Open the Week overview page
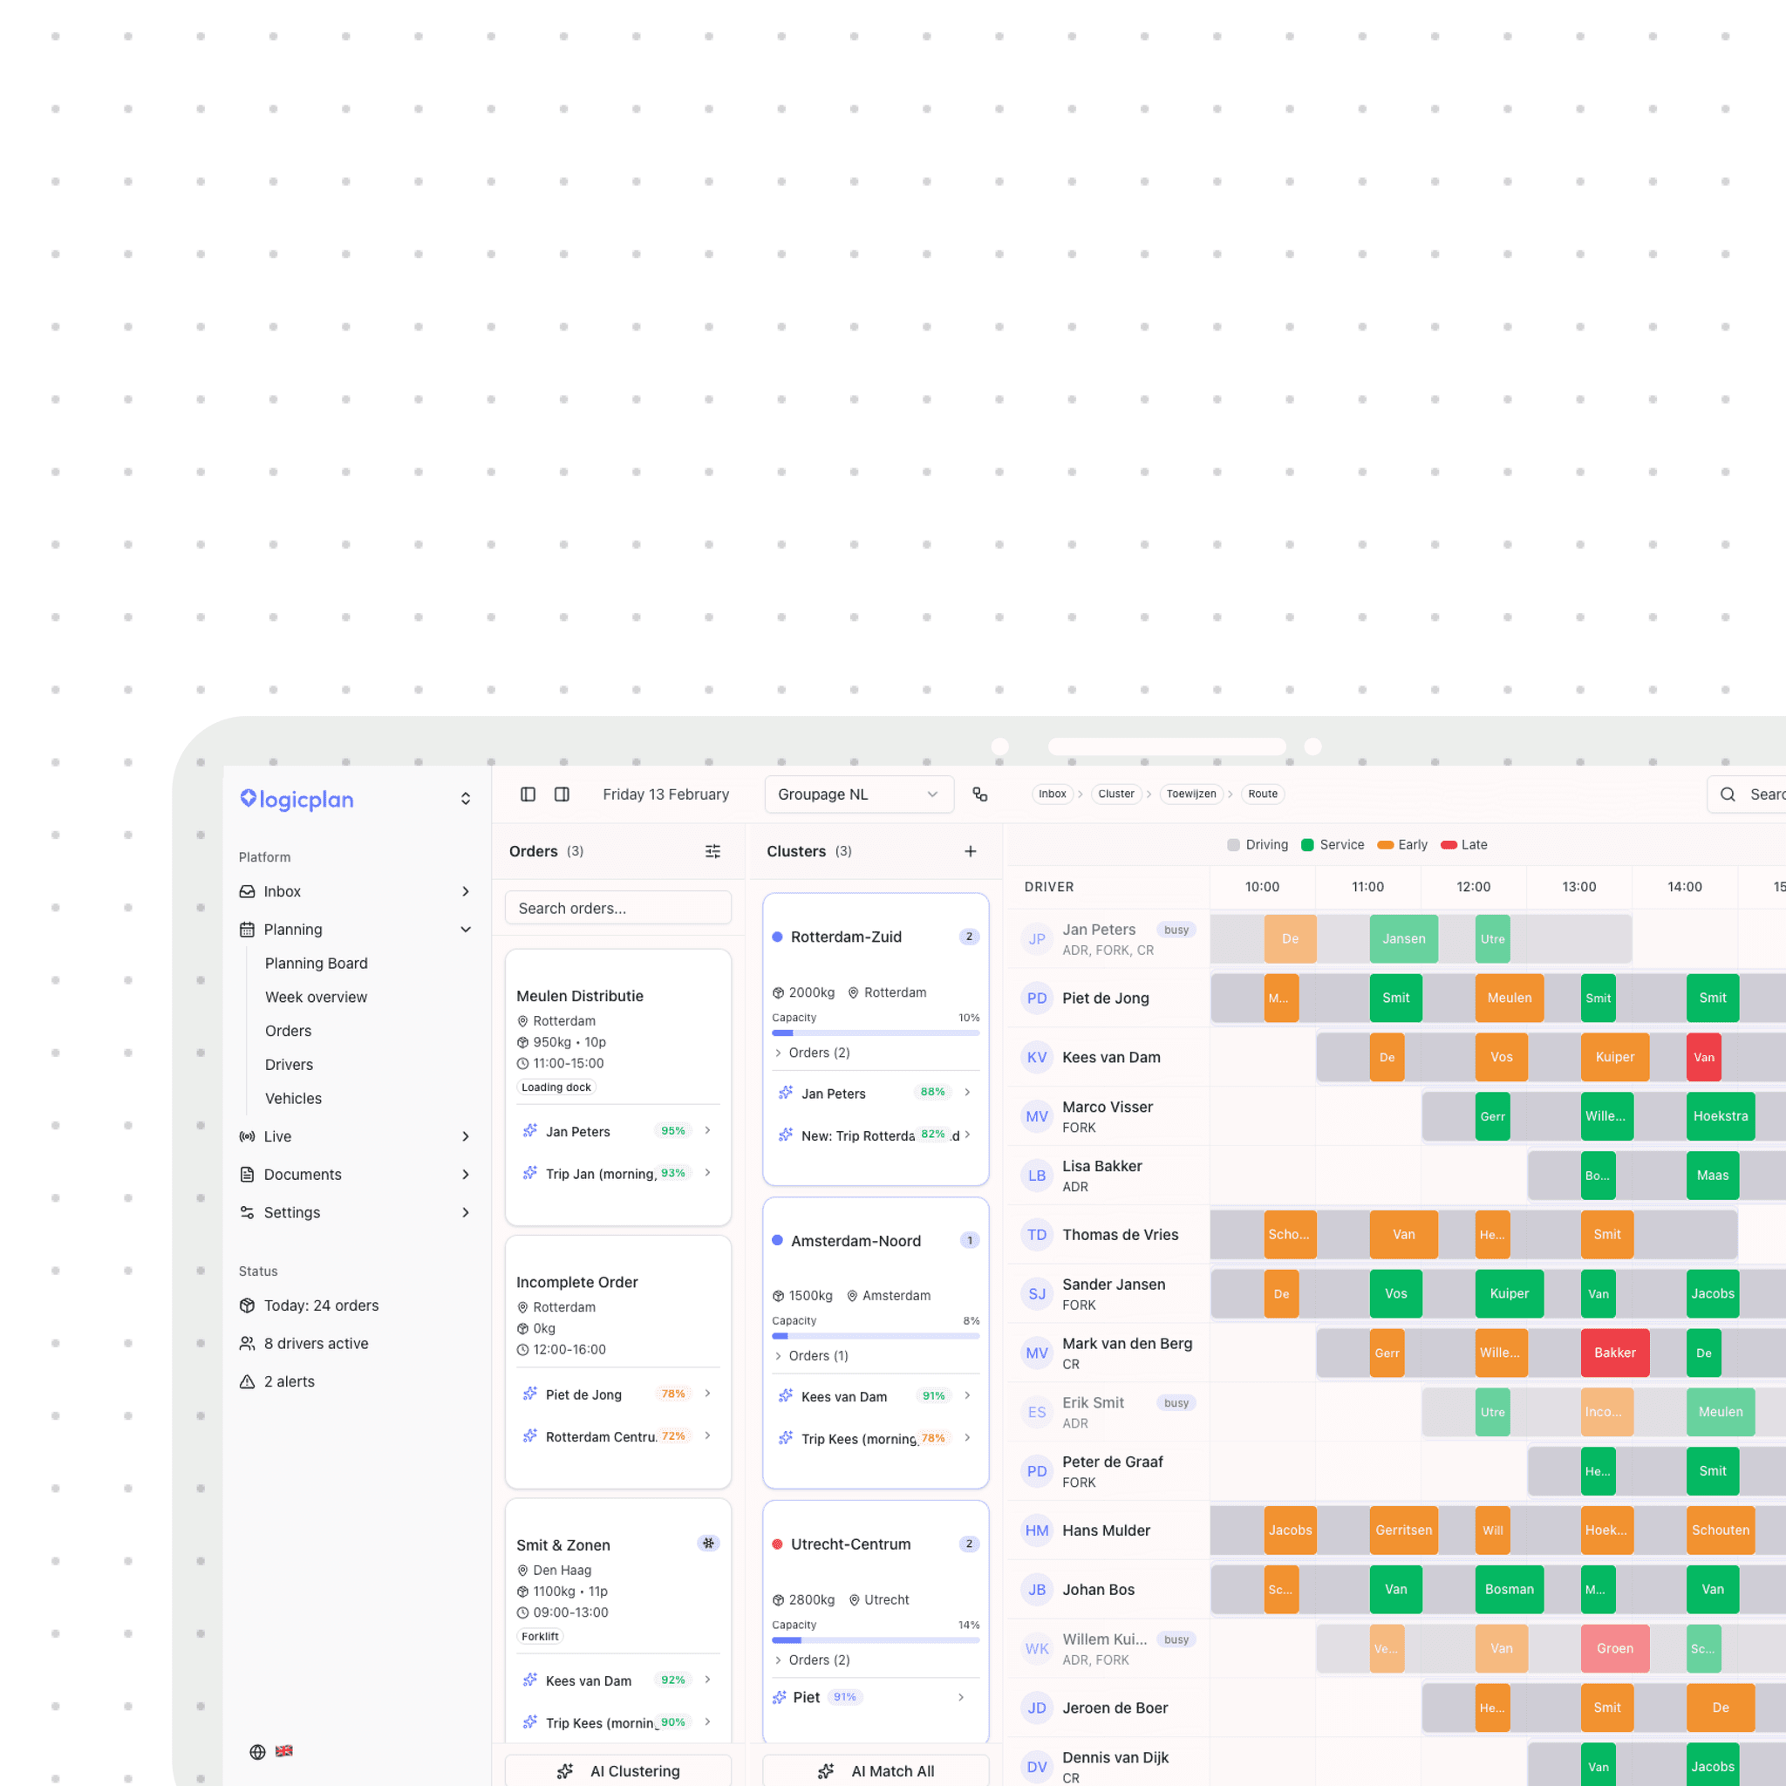Image resolution: width=1786 pixels, height=1786 pixels. (x=315, y=997)
